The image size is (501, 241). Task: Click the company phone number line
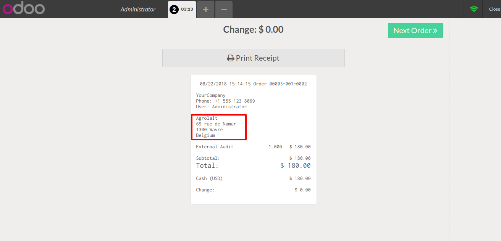pyautogui.click(x=225, y=101)
